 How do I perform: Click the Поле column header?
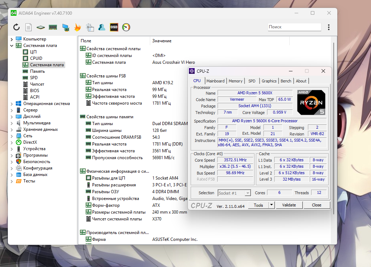[114, 40]
